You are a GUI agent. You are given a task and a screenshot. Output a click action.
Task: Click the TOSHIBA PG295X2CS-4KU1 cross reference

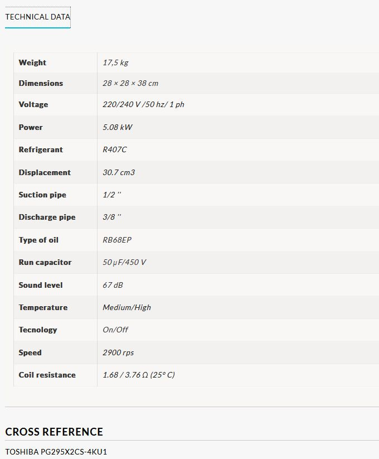pyautogui.click(x=56, y=451)
